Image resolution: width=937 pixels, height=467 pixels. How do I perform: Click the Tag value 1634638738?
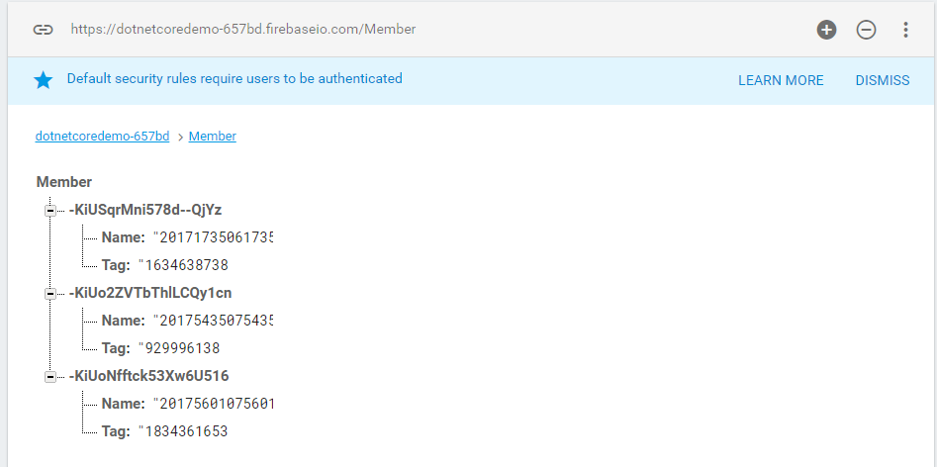point(186,265)
